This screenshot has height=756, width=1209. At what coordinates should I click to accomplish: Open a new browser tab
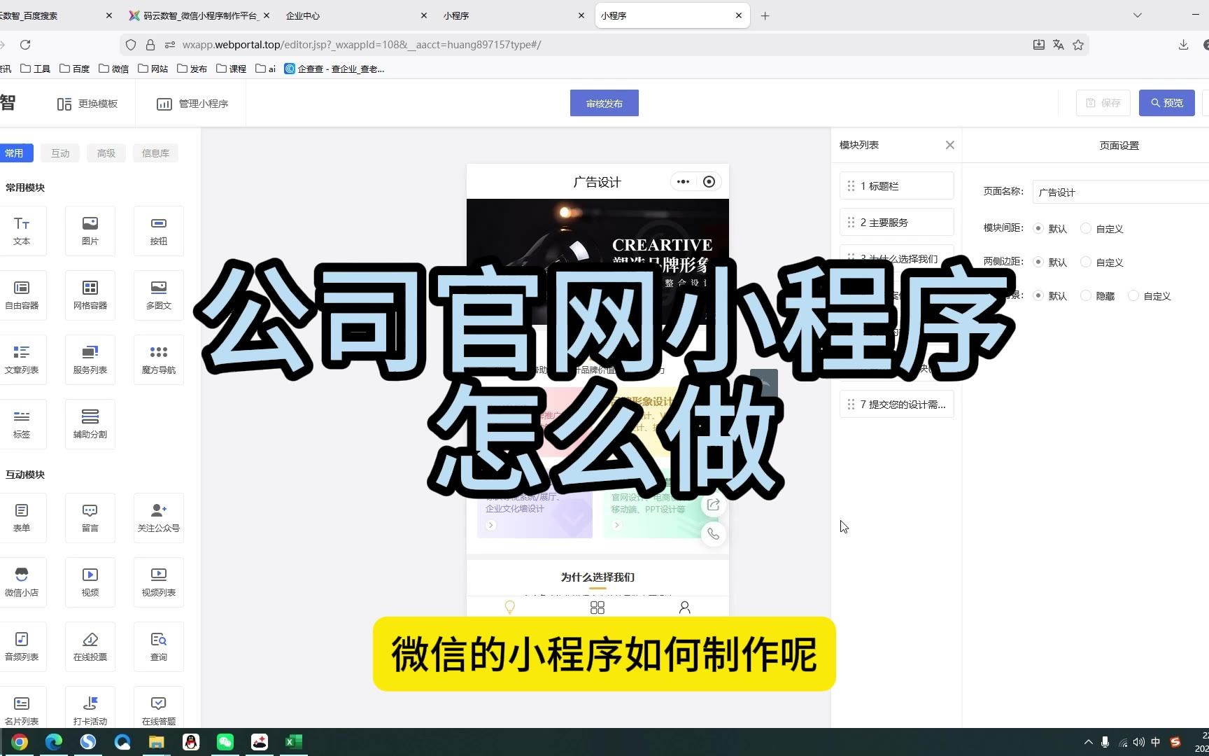pyautogui.click(x=765, y=15)
